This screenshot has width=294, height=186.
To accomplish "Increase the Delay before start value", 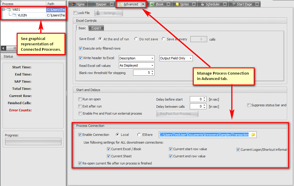I will click(x=204, y=98).
